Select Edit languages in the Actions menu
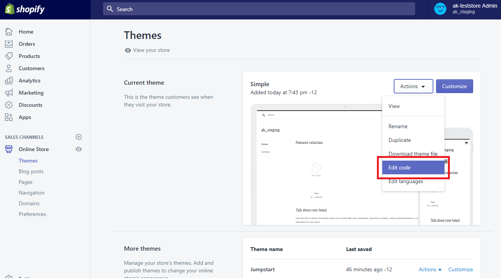The image size is (501, 280). click(413, 181)
